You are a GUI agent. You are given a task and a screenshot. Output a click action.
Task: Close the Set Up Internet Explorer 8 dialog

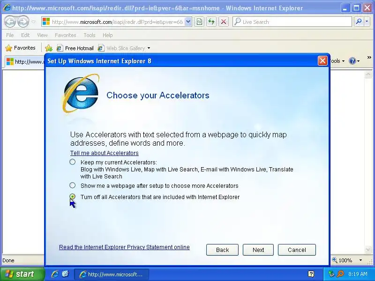322,61
